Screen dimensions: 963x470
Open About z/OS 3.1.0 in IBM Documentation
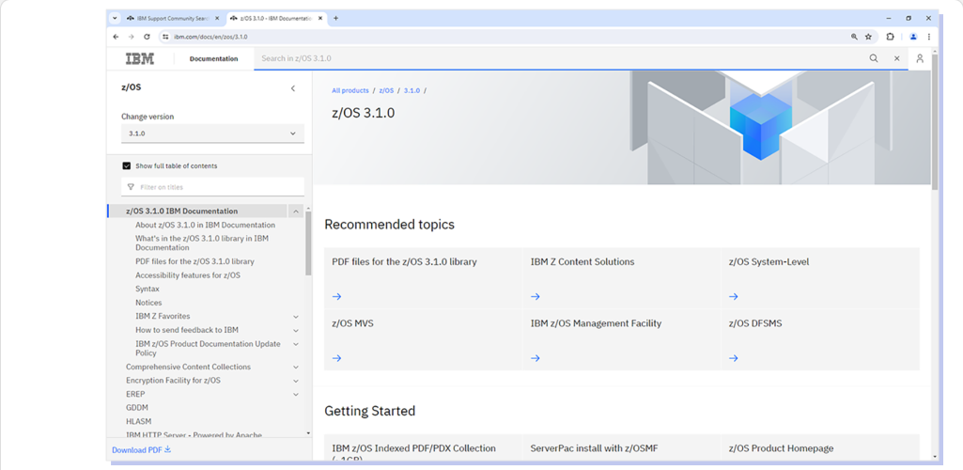(x=205, y=225)
